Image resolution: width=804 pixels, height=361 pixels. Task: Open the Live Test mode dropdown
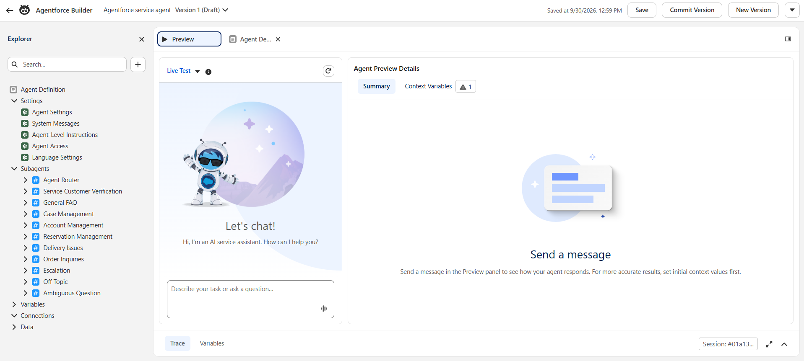tap(183, 71)
